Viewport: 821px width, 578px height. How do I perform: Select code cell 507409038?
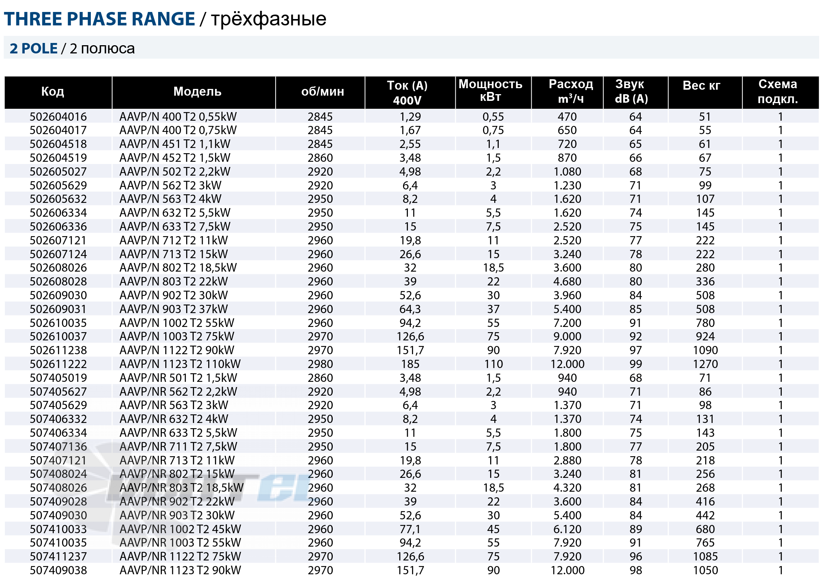click(58, 571)
